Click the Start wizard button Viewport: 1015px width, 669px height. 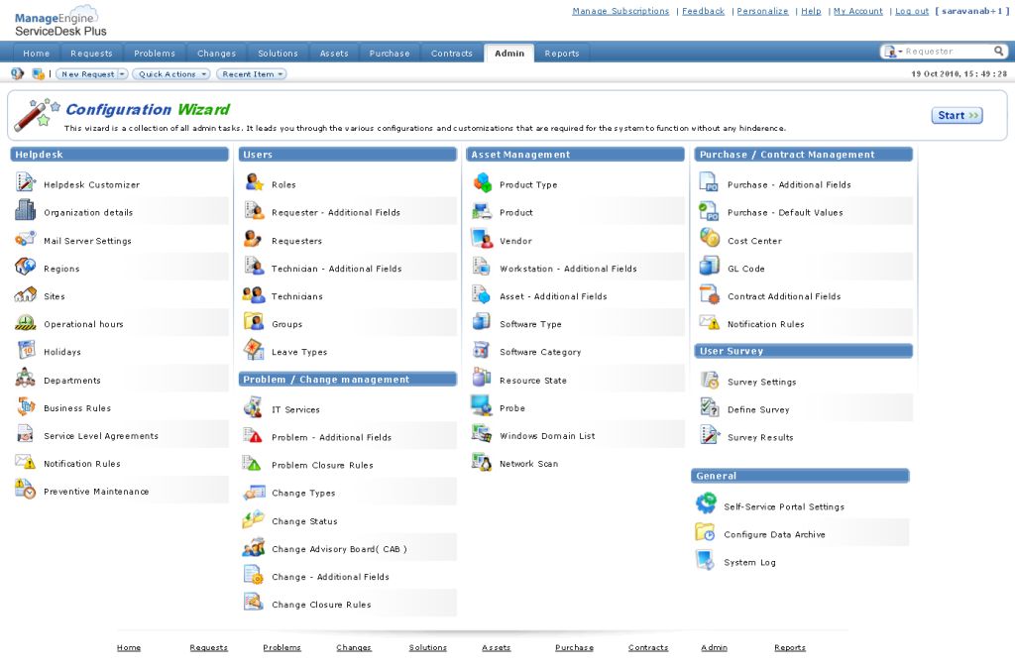click(957, 115)
